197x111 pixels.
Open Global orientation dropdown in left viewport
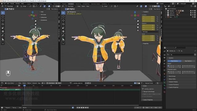tap(24, 6)
